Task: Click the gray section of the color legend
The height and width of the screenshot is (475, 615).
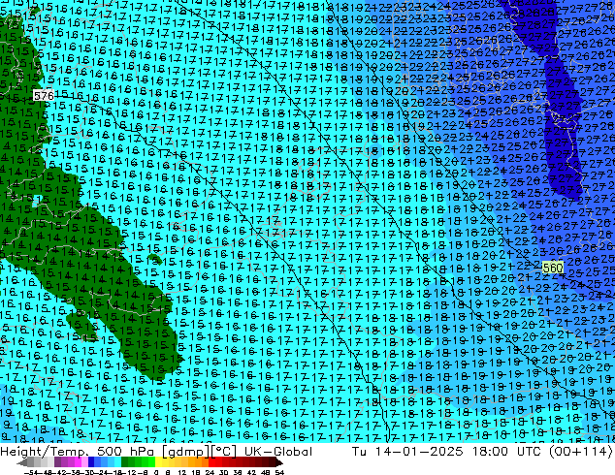Action: pyautogui.click(x=41, y=462)
